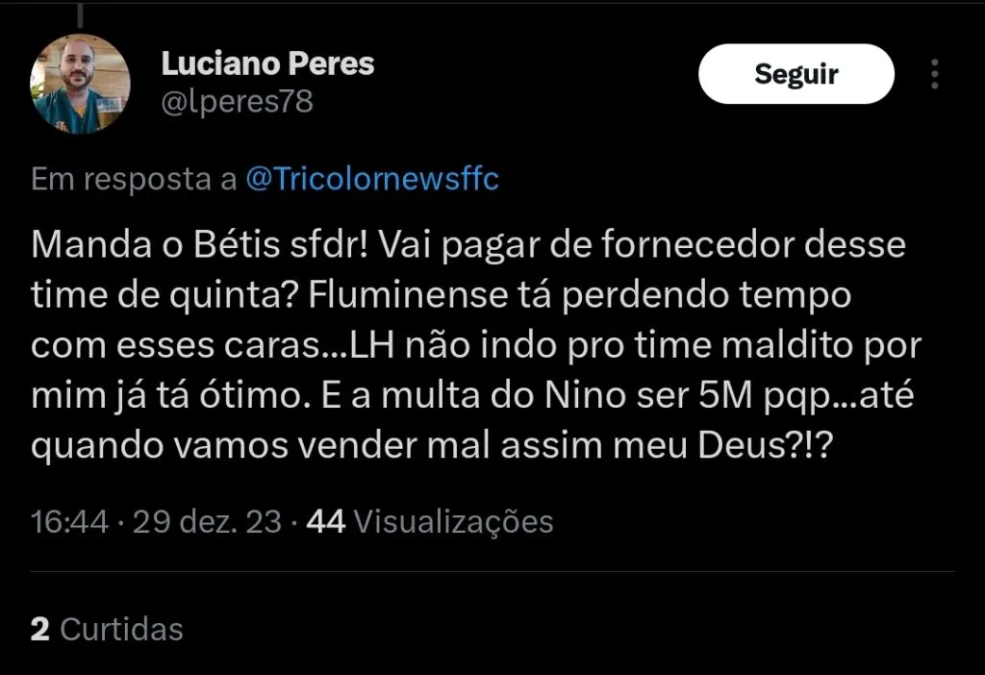Click the @lperes78 handle
The image size is (985, 675).
[x=237, y=102]
